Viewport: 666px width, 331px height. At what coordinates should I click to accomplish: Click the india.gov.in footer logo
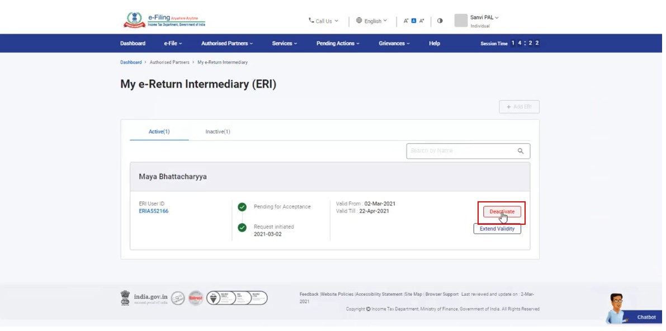point(144,297)
